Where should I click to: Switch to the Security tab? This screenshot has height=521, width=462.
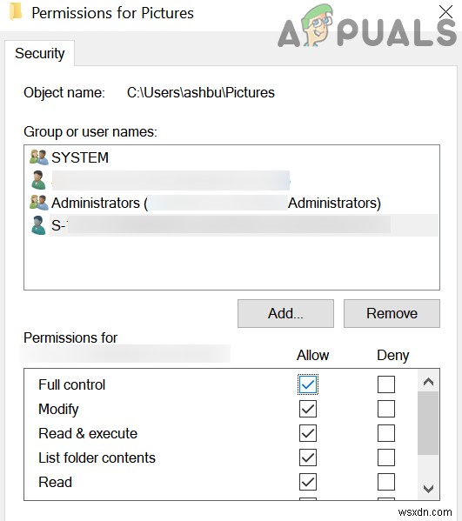tap(39, 53)
